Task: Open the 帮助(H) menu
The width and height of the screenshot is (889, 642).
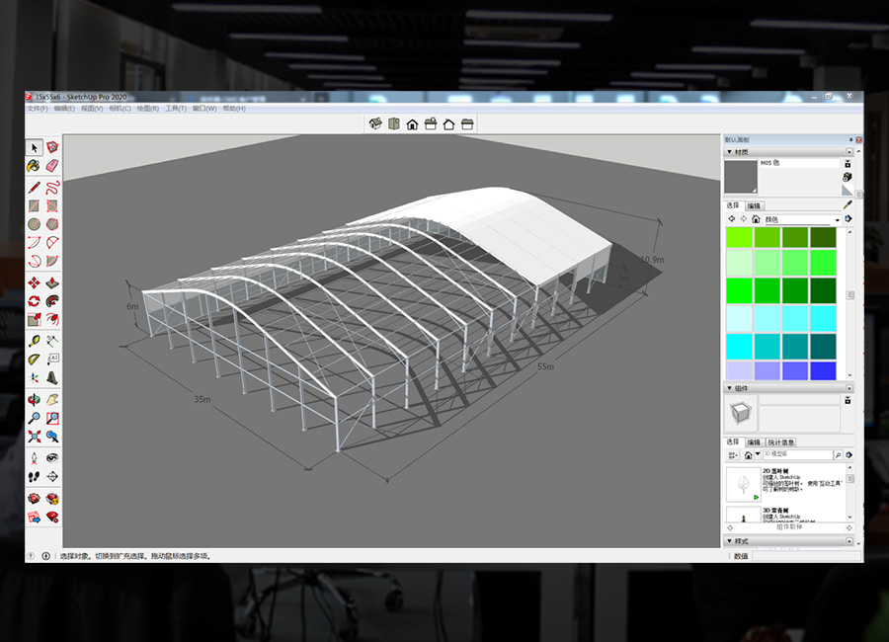Action: (x=234, y=109)
